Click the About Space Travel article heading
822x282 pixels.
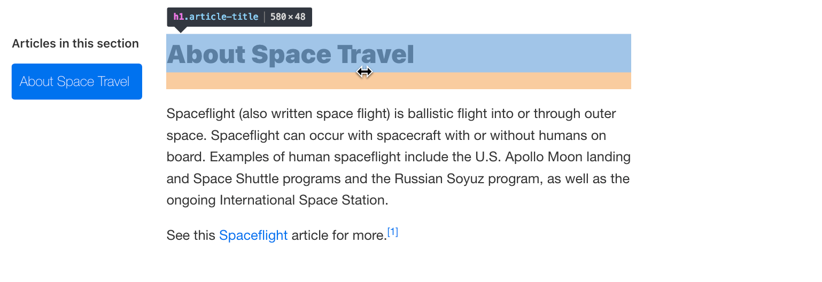290,54
